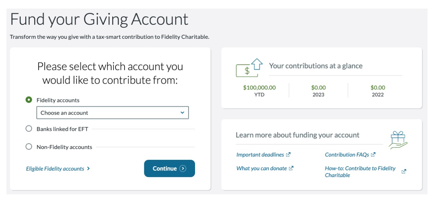Follow the What you can donate link
434x204 pixels.
coord(261,168)
